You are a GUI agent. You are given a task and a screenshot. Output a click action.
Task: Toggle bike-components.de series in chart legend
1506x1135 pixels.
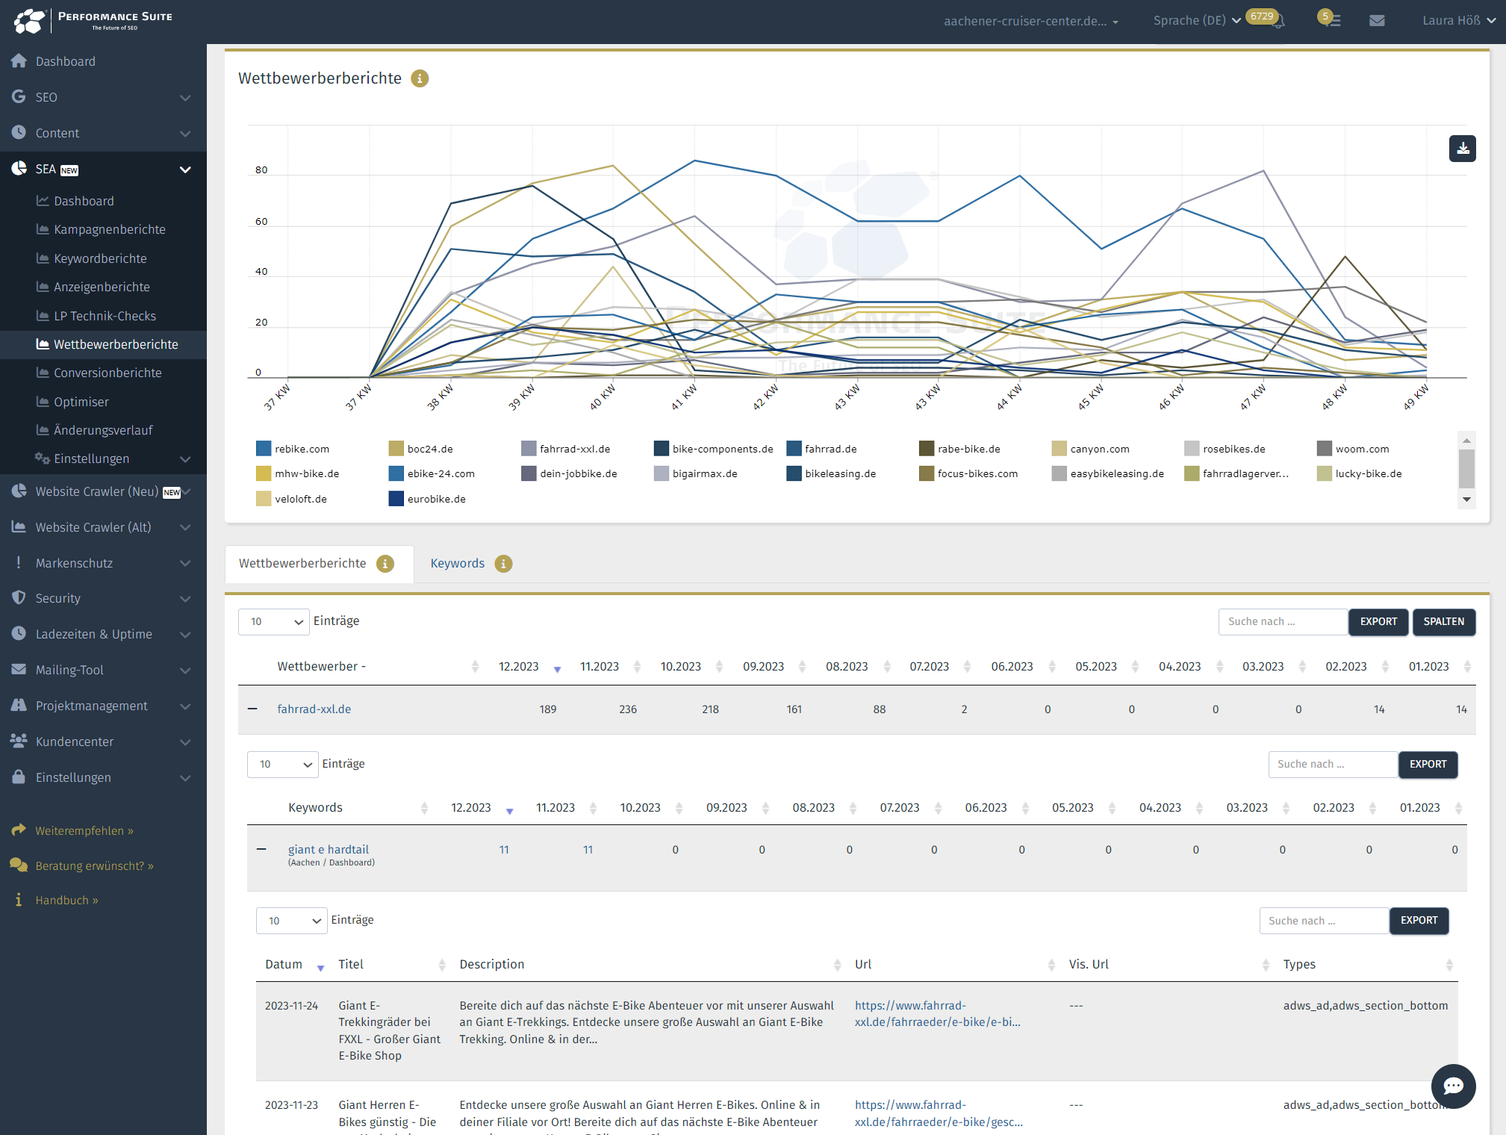(714, 449)
